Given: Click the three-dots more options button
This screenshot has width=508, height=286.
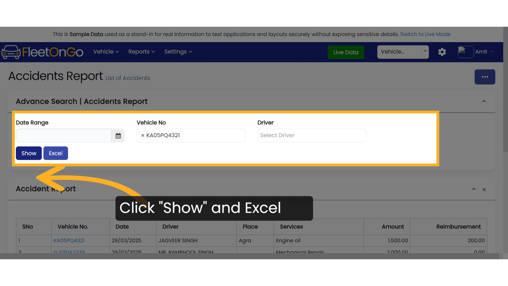Looking at the screenshot, I should (x=485, y=77).
